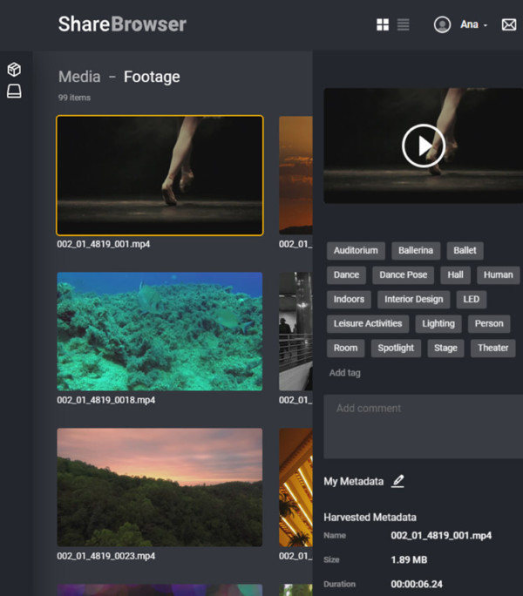Navigate to Media breadcrumb
The width and height of the screenshot is (523, 596).
[x=78, y=77]
